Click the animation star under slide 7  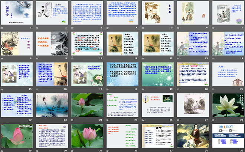point(213,28)
